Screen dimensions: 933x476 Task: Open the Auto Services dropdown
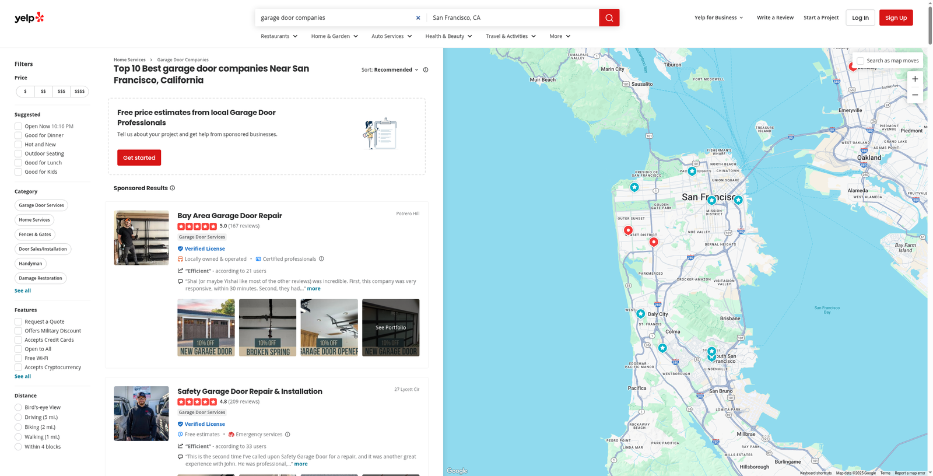point(392,36)
